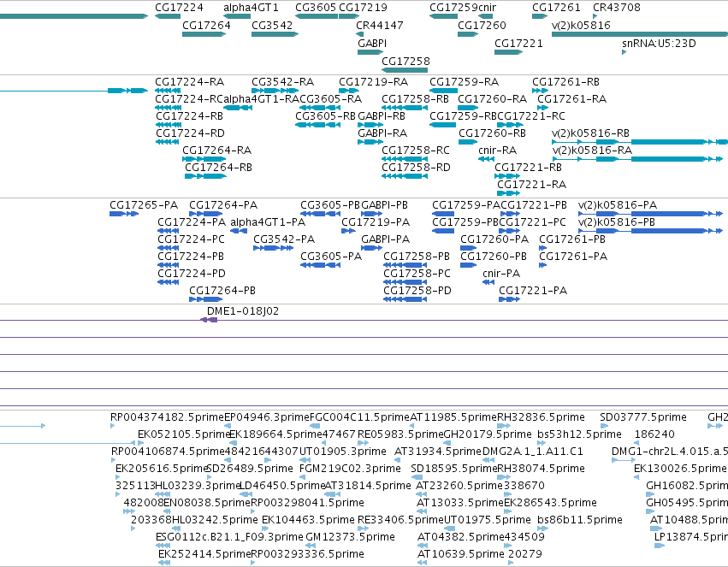Select the CG17219-PA protein label
728x567 pixels.
pyautogui.click(x=376, y=222)
